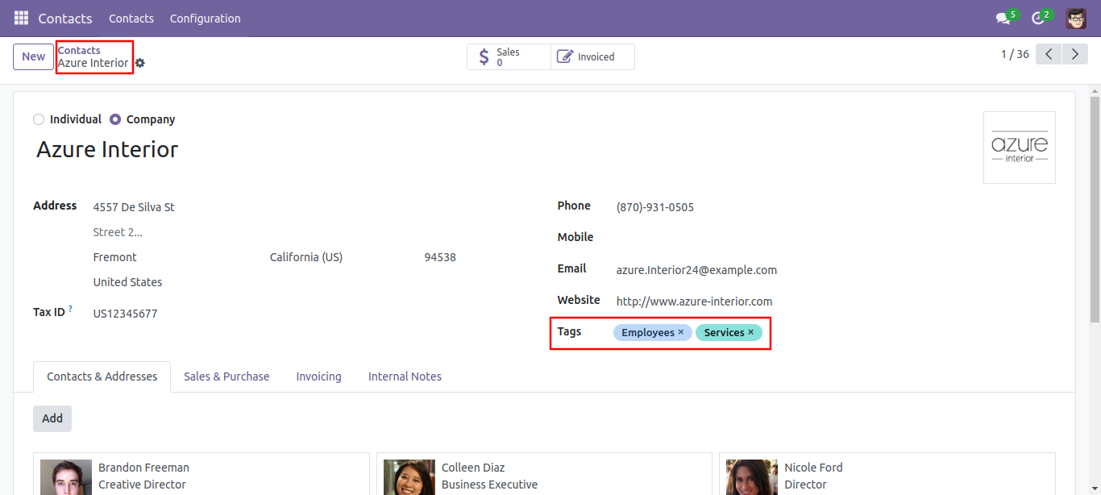Select the Individual radio option

coord(39,119)
